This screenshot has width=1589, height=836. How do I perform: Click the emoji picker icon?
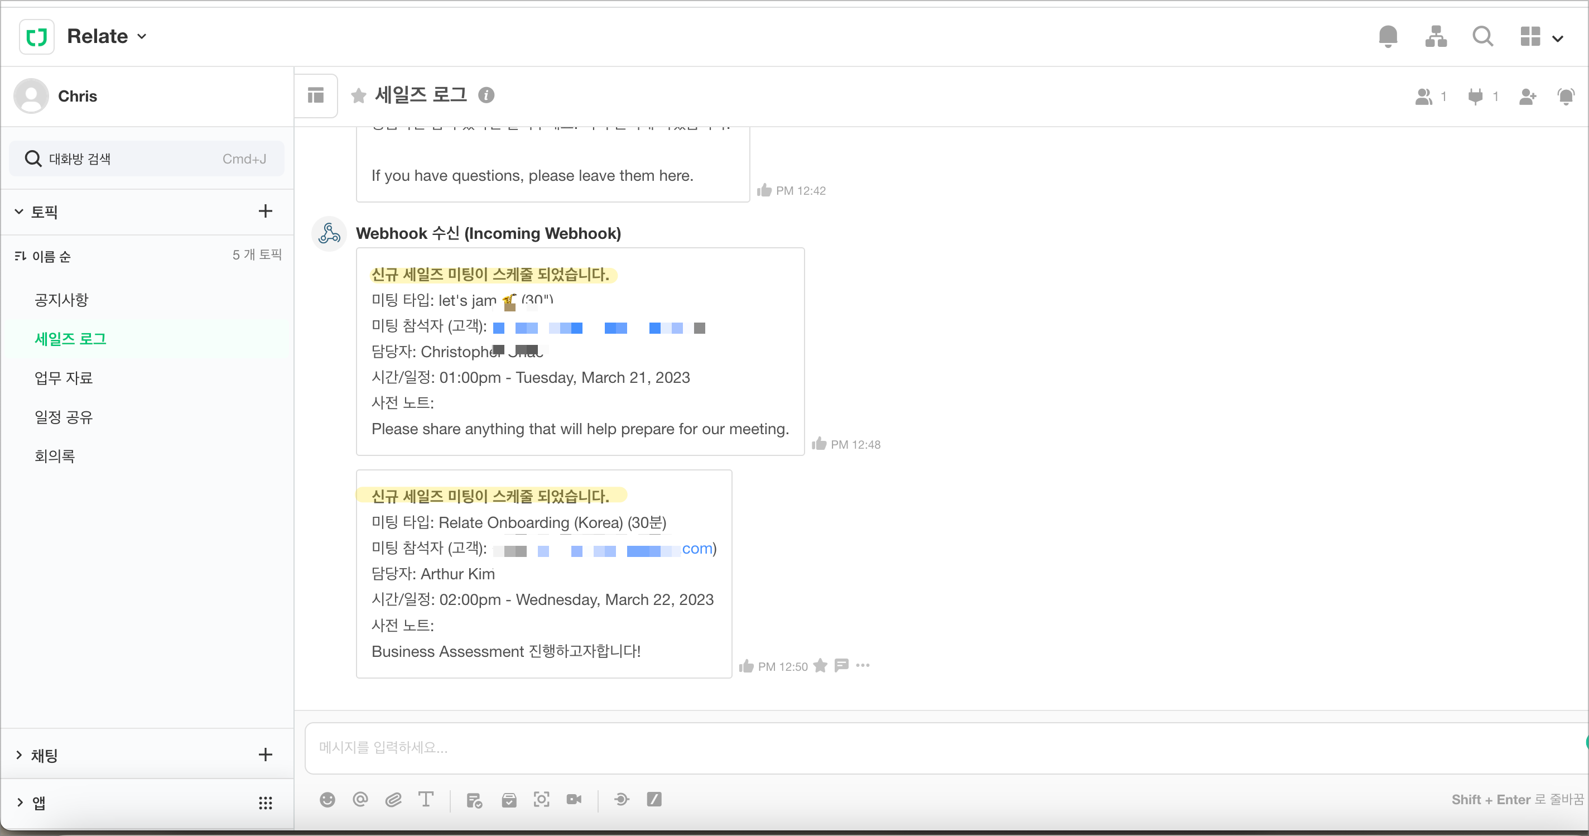327,800
